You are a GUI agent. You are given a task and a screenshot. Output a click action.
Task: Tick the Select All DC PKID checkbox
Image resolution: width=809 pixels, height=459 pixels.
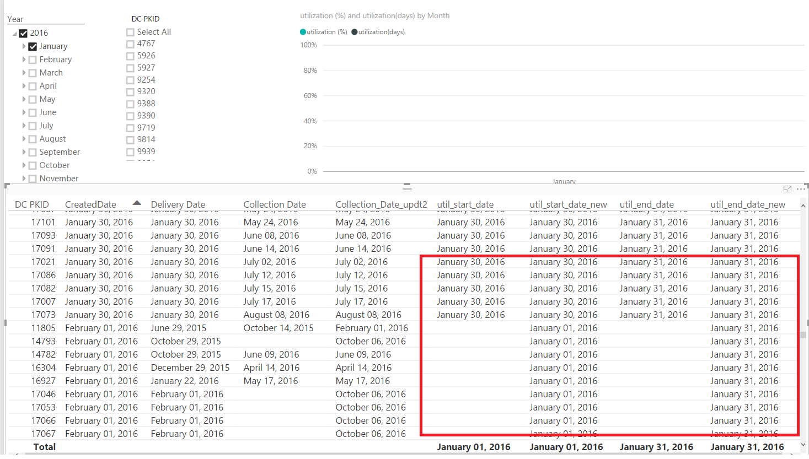click(130, 32)
